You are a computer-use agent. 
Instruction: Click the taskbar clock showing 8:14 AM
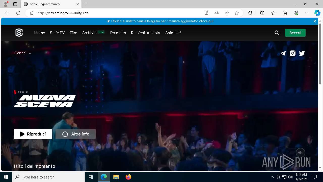pyautogui.click(x=302, y=177)
